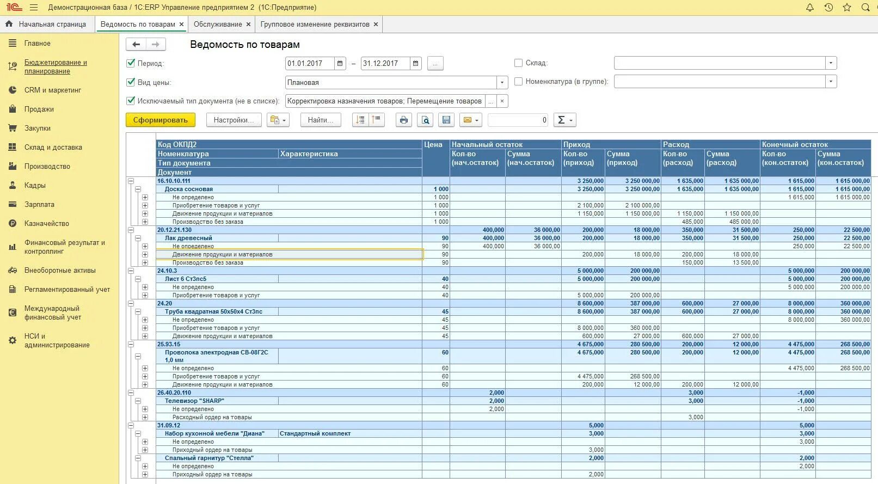The image size is (878, 484).
Task: Collapse Труба квадратная 50х50х4 group
Action: coord(138,311)
